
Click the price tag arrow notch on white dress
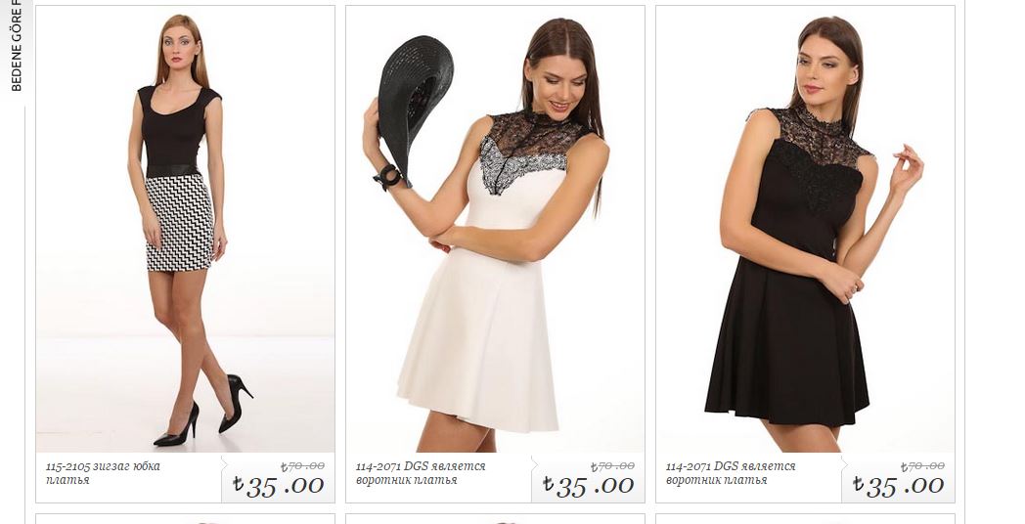534,465
